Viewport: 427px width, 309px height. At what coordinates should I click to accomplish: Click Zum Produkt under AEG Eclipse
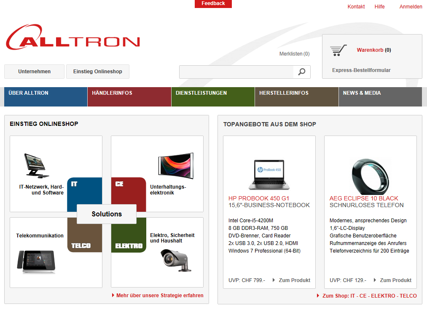pyautogui.click(x=395, y=280)
